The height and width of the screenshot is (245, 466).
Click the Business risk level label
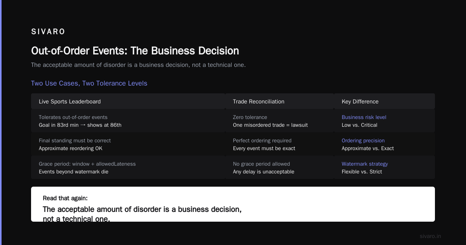[364, 117]
